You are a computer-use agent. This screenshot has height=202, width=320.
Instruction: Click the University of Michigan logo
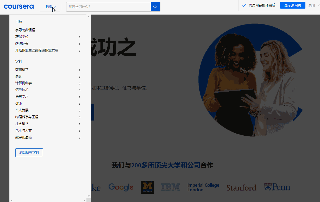click(x=147, y=187)
